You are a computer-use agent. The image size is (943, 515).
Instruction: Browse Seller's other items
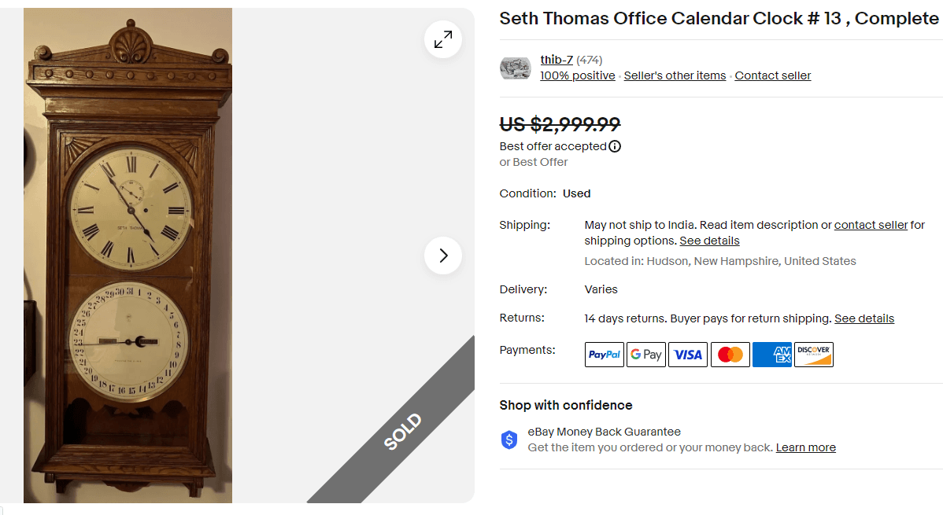675,75
